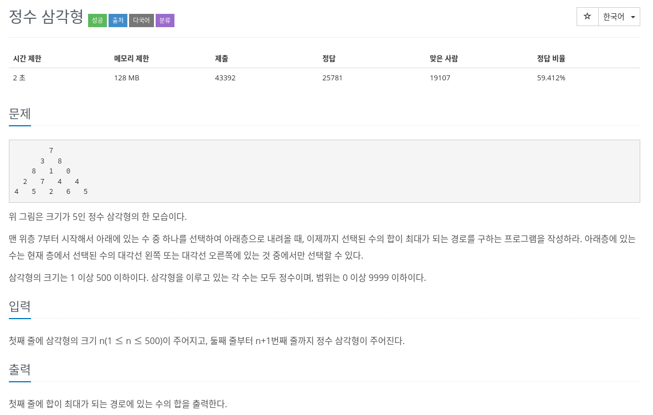Click the 정수 삼각형 problem title

46,17
